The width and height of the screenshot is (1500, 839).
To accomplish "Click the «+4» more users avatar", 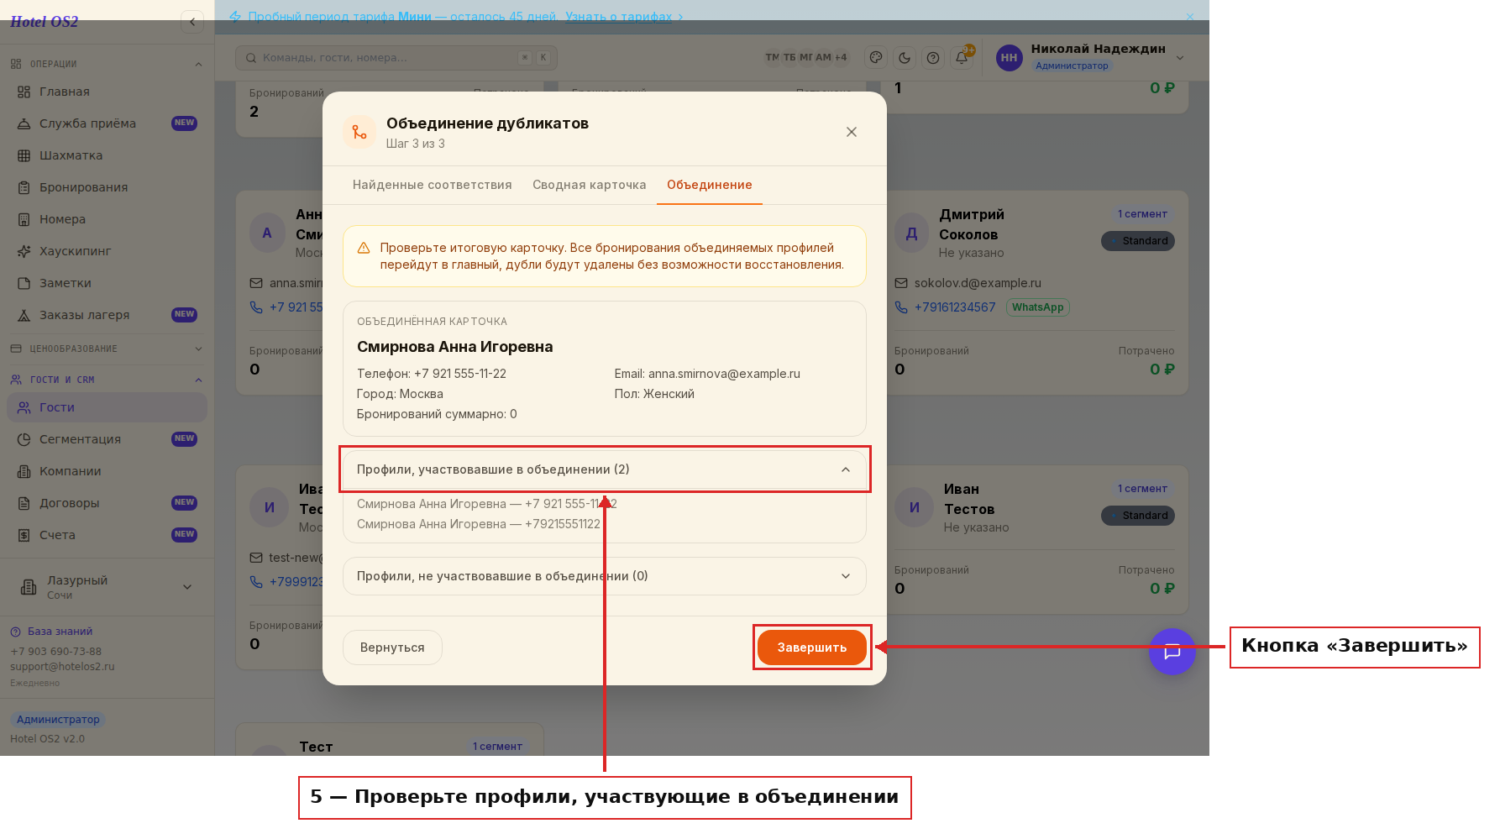I will [841, 57].
